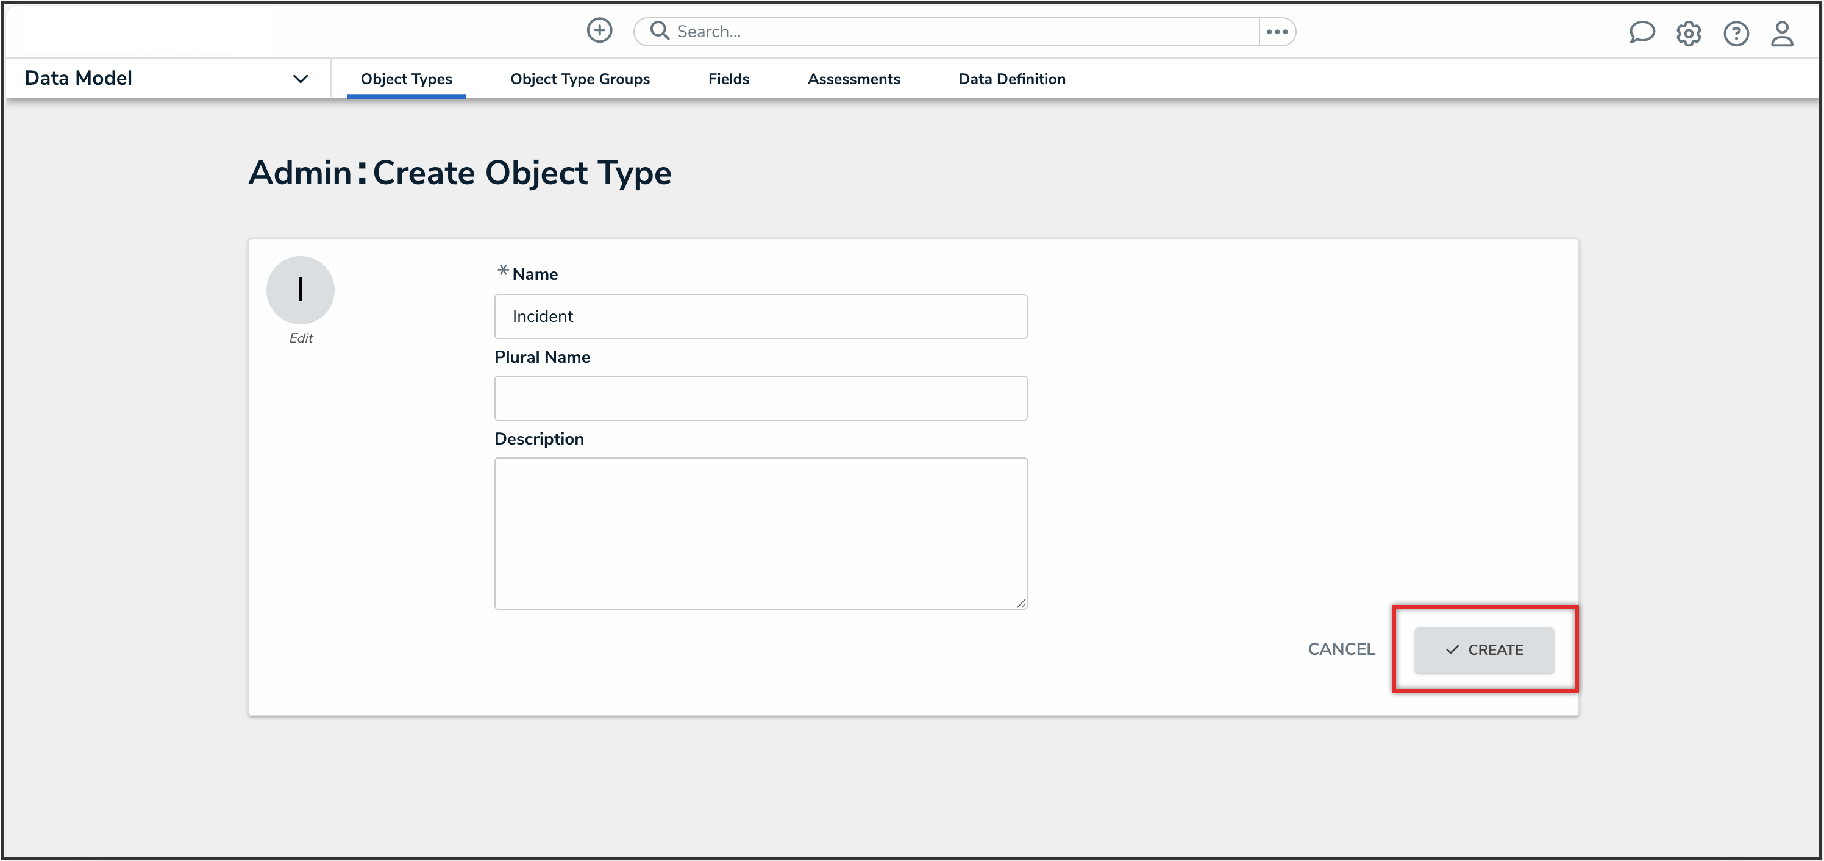Viewport: 1824px width, 861px height.
Task: Click the magnifier search icon
Action: coord(659,31)
